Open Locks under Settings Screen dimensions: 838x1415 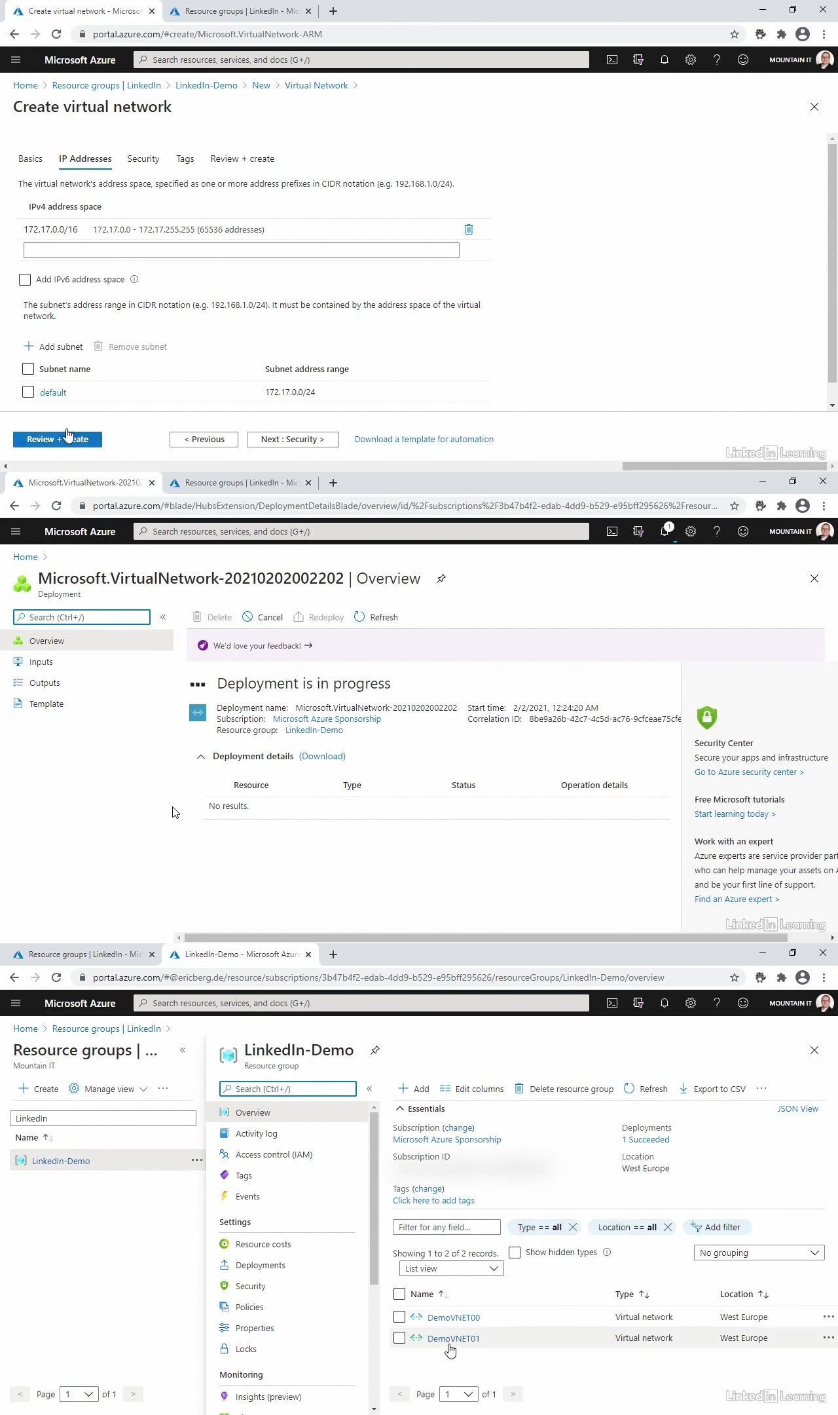click(x=246, y=1349)
